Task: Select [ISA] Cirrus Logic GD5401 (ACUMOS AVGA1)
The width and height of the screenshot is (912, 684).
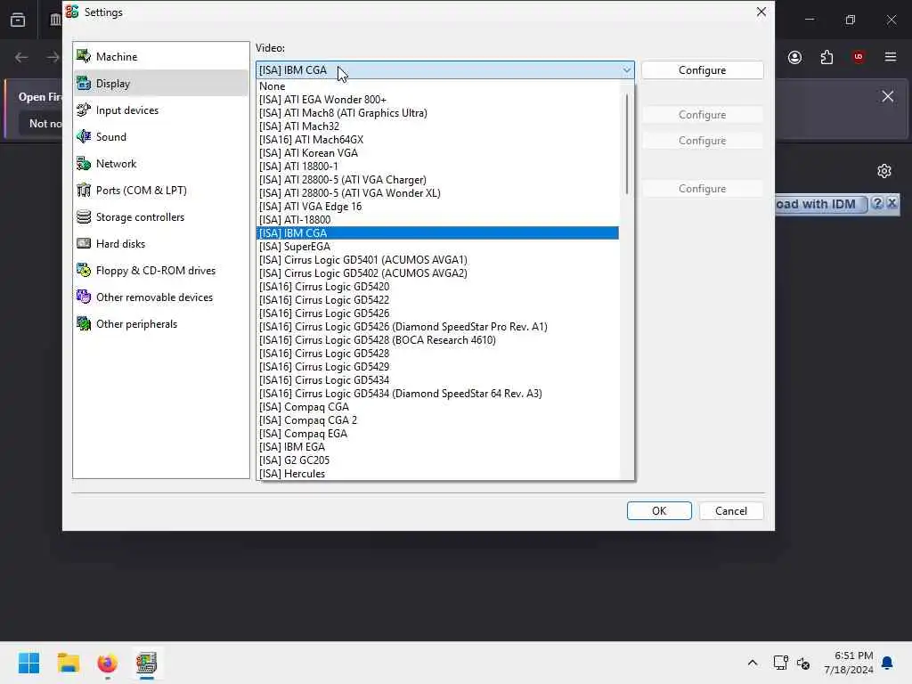Action: [x=437, y=260]
